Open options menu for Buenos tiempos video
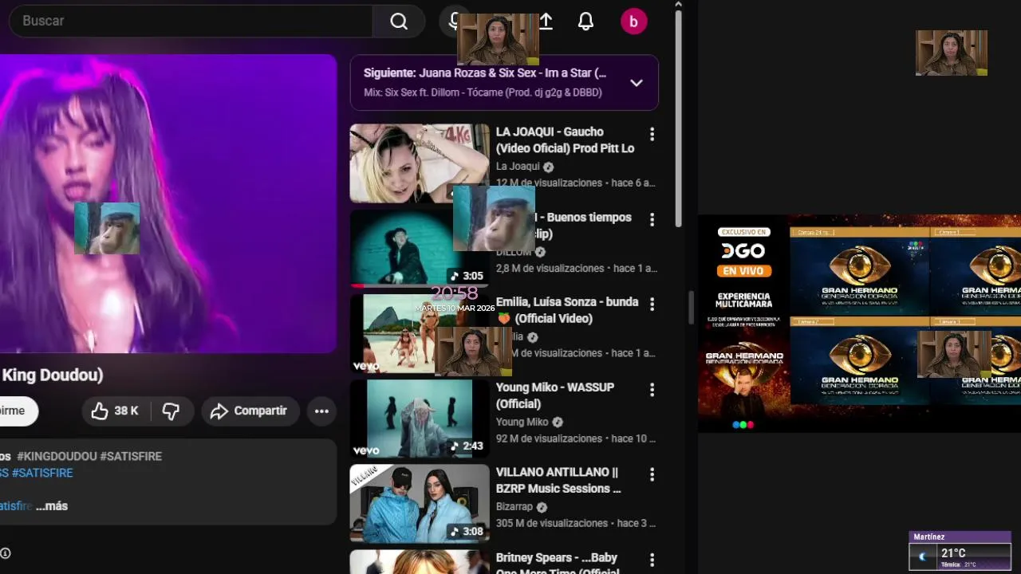This screenshot has height=574, width=1021. pos(652,219)
